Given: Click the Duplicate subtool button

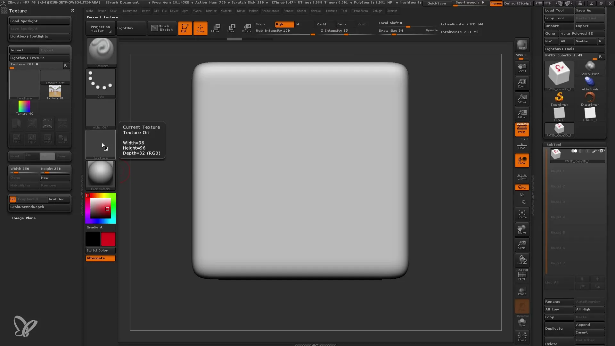Looking at the screenshot, I should [x=559, y=329].
